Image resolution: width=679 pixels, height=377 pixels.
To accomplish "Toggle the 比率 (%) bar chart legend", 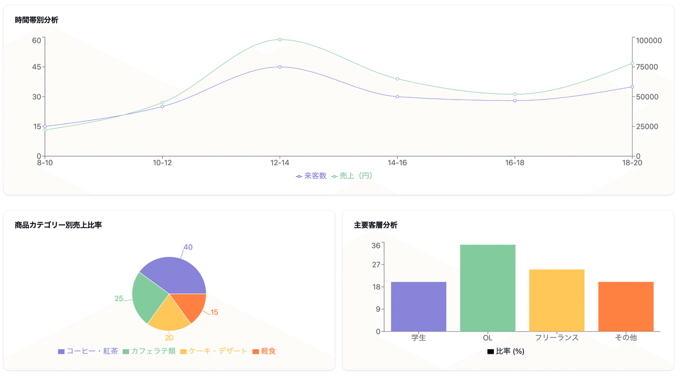I will point(506,352).
